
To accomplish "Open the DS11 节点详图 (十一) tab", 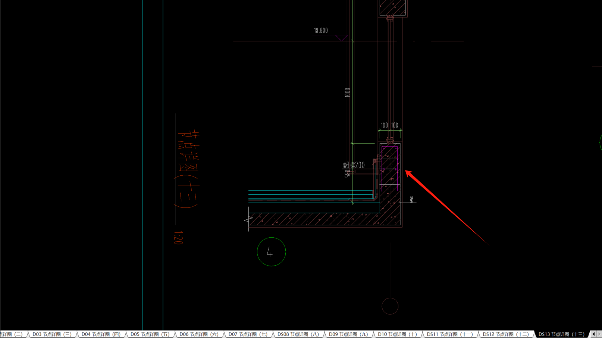I will pyautogui.click(x=450, y=334).
